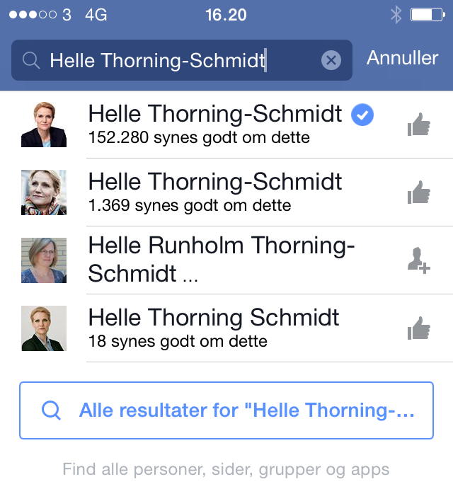Image resolution: width=453 pixels, height=489 pixels.
Task: Open the scarf-wearing profile picture thumbnail
Action: coord(44,192)
